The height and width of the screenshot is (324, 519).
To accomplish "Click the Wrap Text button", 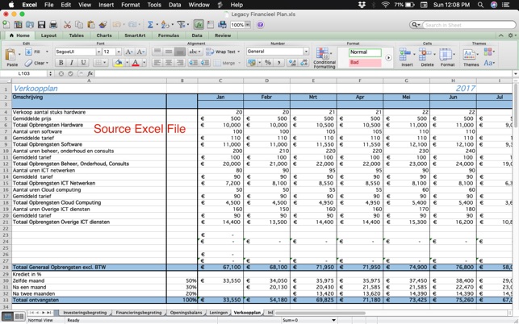I will tap(224, 52).
